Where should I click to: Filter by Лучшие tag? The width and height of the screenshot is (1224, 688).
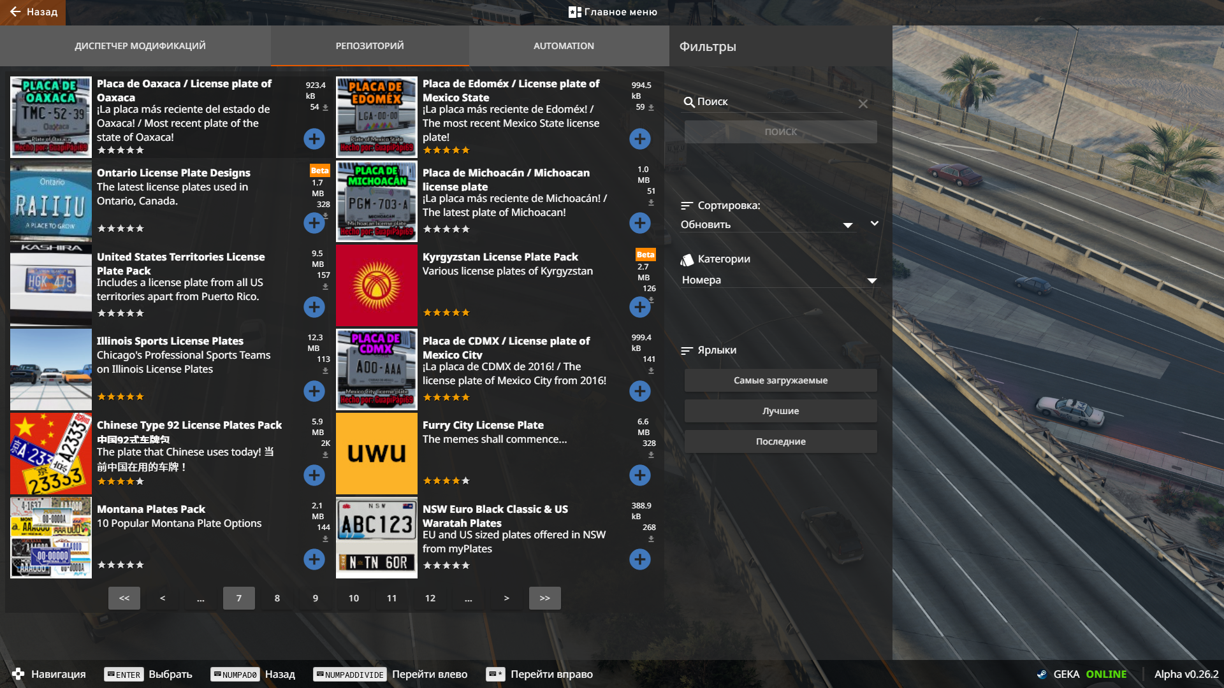pos(780,411)
